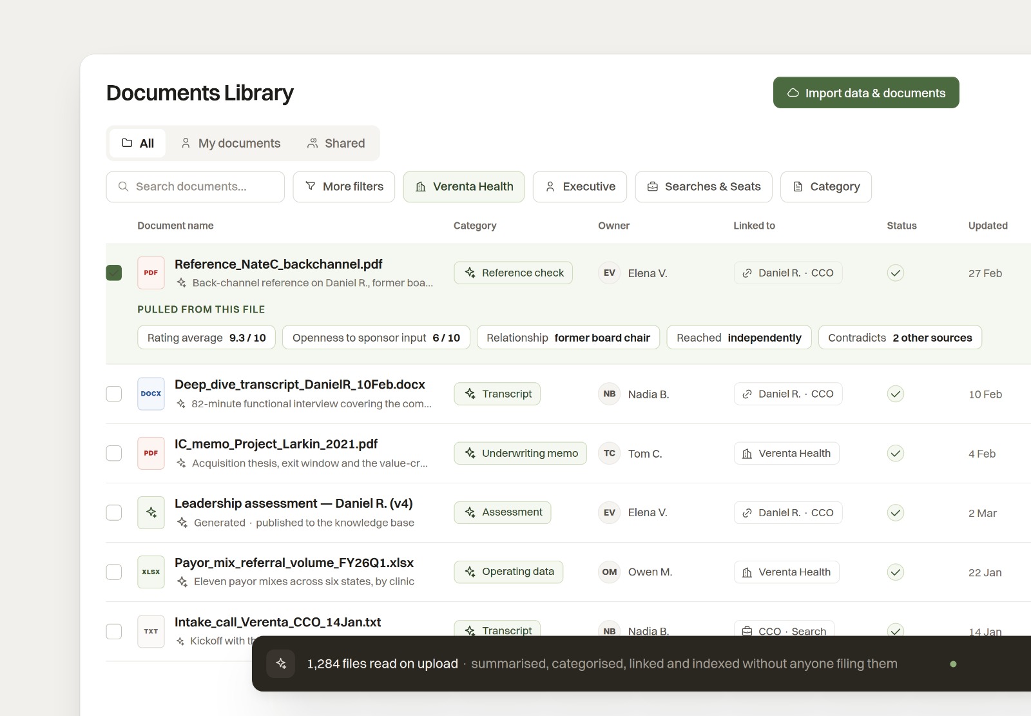1031x716 pixels.
Task: Open Daniel R. · CCO link in Reference row
Action: click(788, 273)
